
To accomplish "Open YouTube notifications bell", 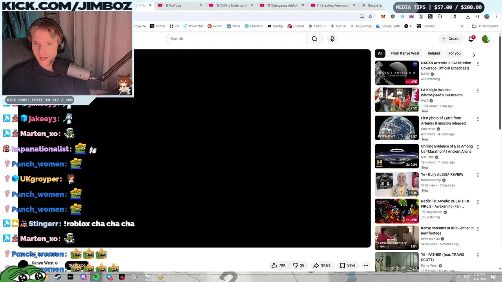I will (x=471, y=39).
